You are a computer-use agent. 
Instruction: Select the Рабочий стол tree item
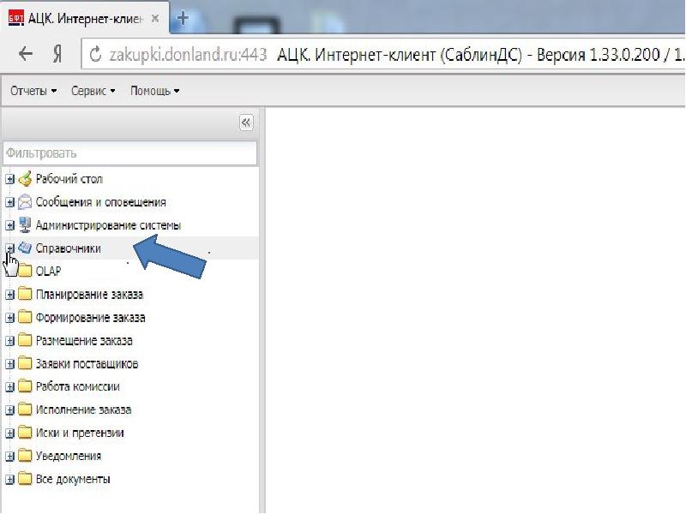click(x=69, y=179)
